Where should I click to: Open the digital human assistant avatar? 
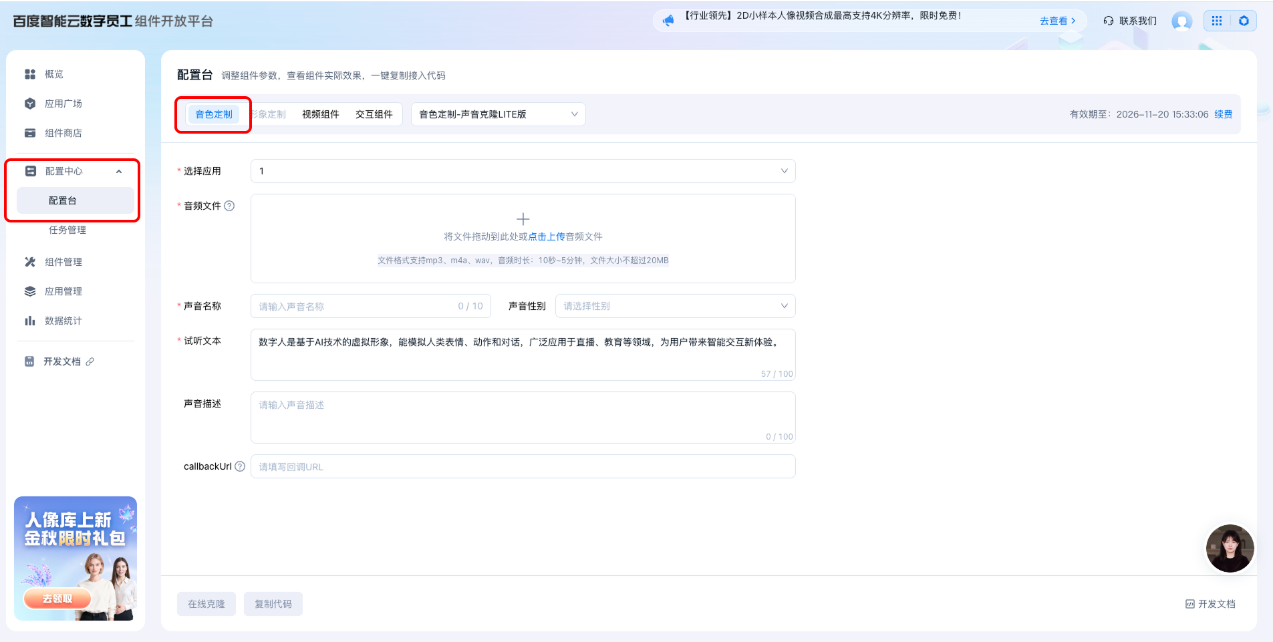click(1230, 548)
